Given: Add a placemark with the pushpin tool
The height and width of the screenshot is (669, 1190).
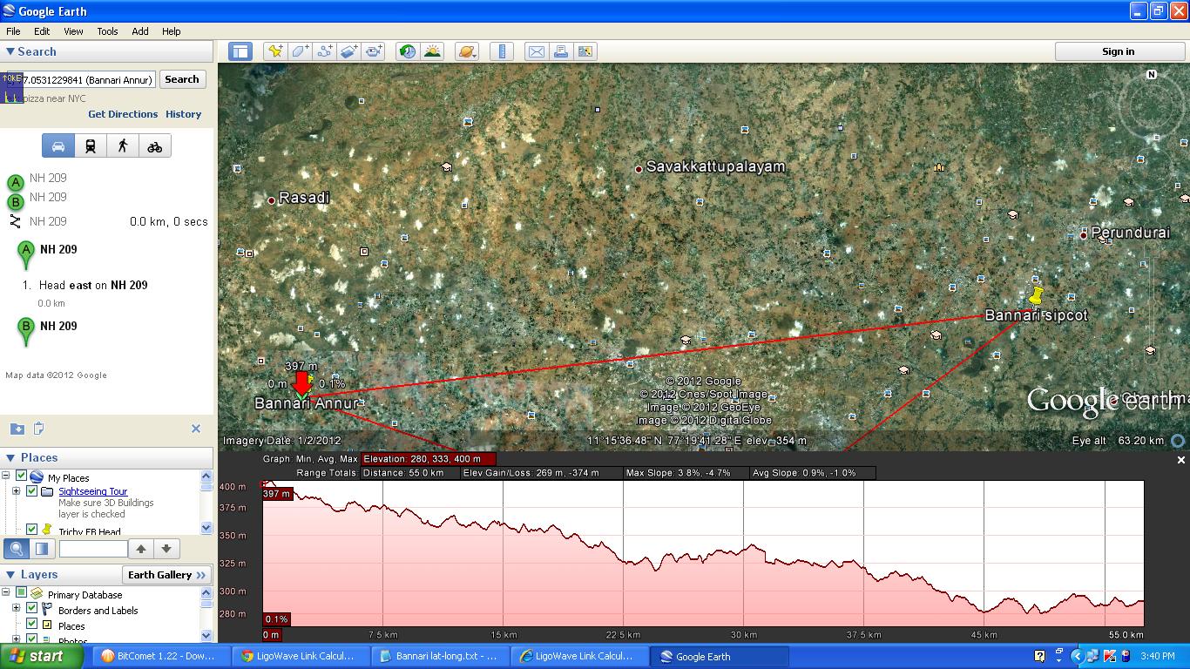Looking at the screenshot, I should [x=275, y=51].
